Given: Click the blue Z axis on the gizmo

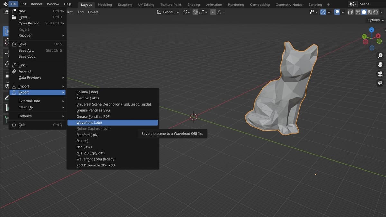Looking at the screenshot, I should (x=372, y=30).
